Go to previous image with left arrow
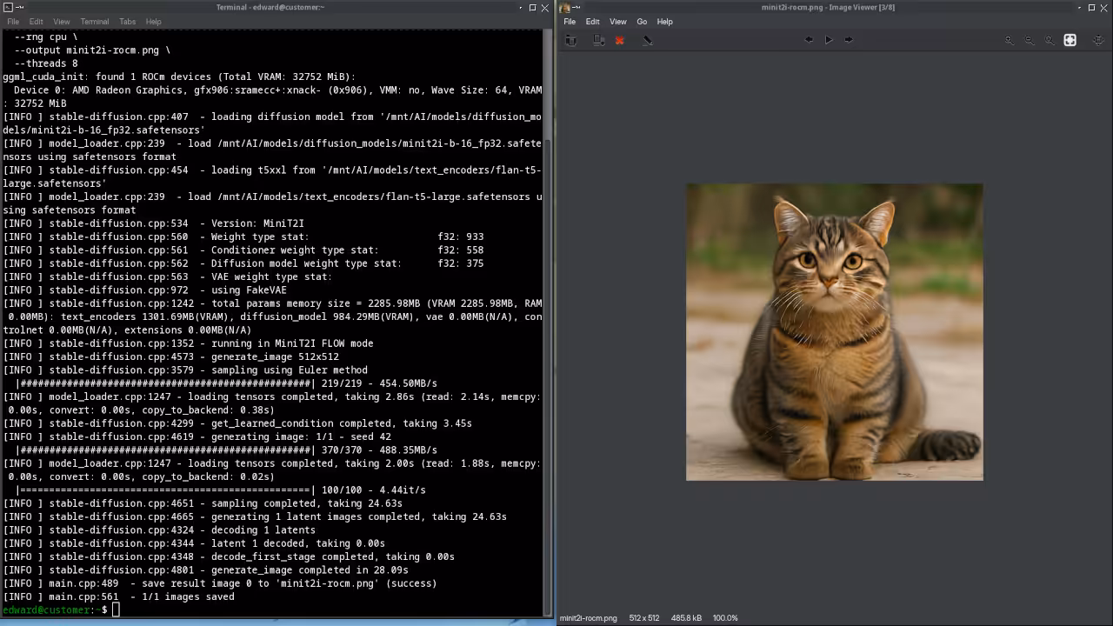1113x626 pixels. [810, 40]
